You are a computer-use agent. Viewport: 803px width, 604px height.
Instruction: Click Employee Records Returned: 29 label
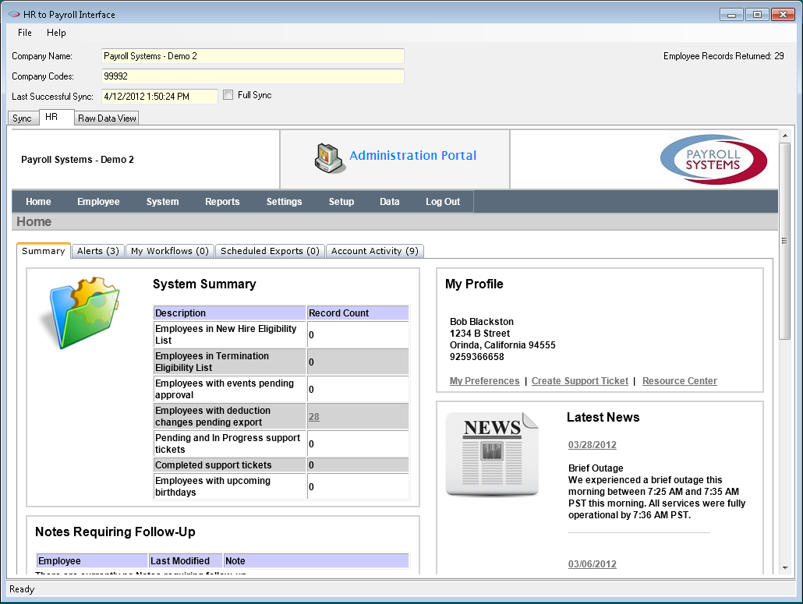723,56
